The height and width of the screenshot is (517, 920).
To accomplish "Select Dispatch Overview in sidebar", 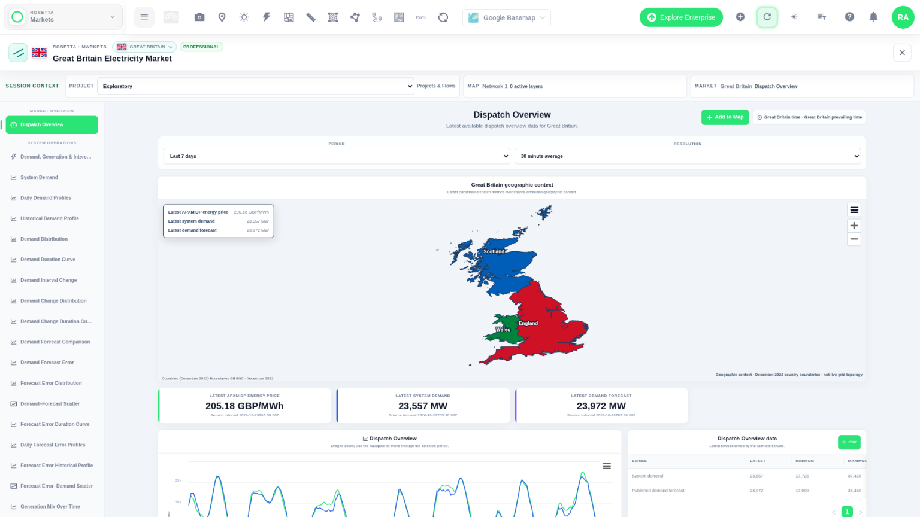I will tap(52, 124).
